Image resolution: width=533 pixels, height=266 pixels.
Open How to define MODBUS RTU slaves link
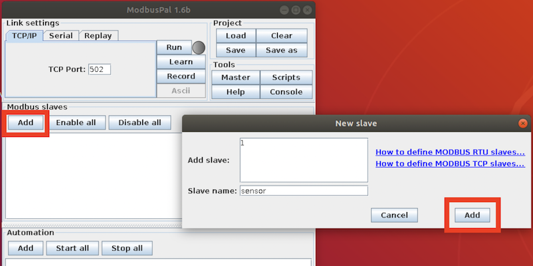tap(450, 152)
